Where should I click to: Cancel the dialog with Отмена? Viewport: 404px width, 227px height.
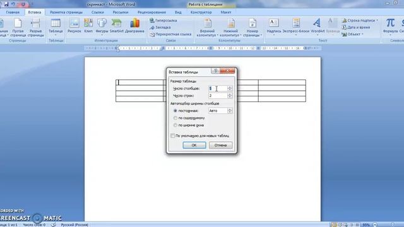220,145
